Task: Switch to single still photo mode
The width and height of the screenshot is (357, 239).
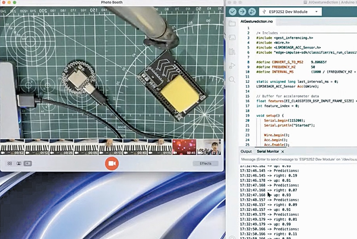Action: tap(19, 164)
